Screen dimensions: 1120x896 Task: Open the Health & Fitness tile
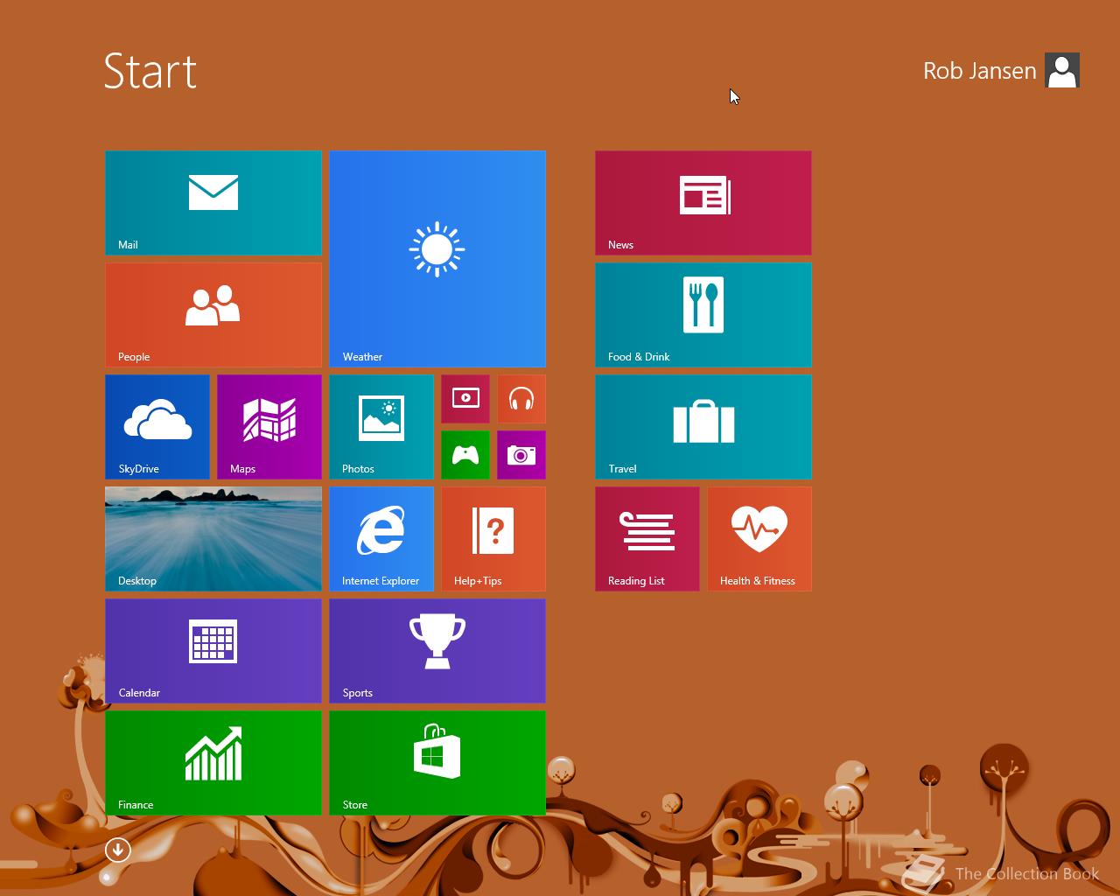tap(759, 539)
